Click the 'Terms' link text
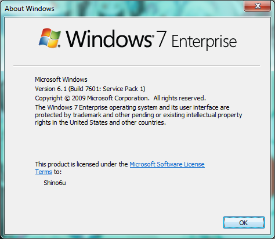 pyautogui.click(x=44, y=172)
